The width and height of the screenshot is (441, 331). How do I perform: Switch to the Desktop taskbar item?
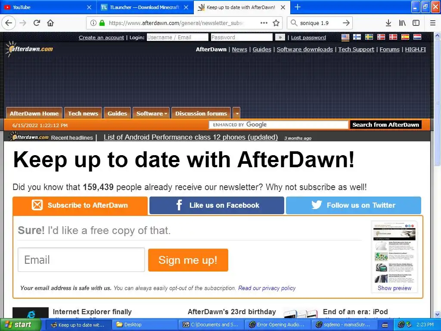click(145, 325)
